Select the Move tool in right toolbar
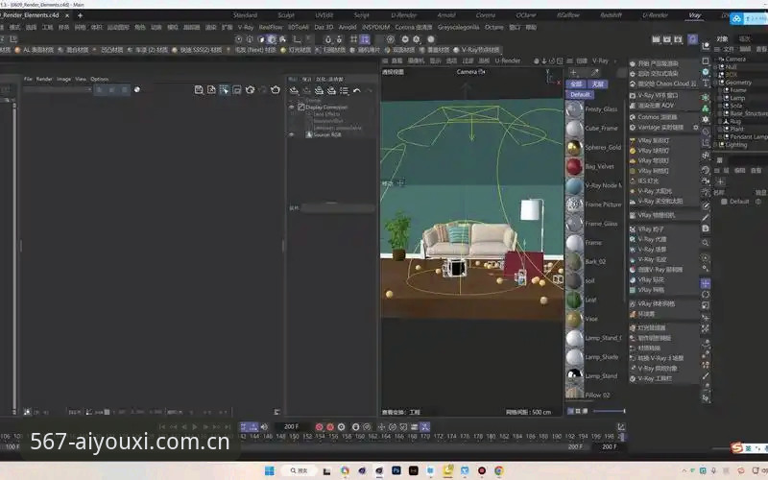This screenshot has width=768, height=480. tap(706, 283)
